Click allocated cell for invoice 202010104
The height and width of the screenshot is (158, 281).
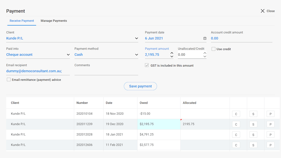click(205, 114)
